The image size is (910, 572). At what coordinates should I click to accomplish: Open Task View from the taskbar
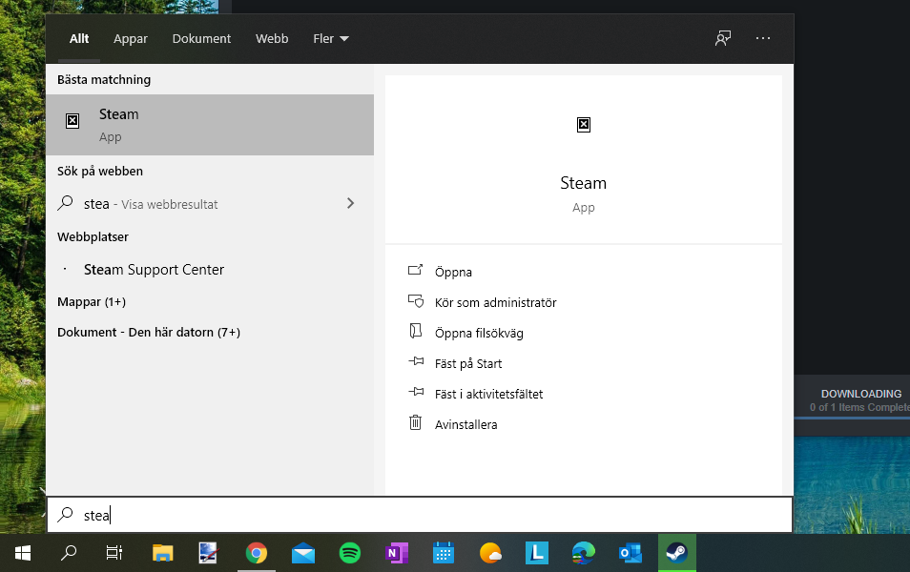114,553
